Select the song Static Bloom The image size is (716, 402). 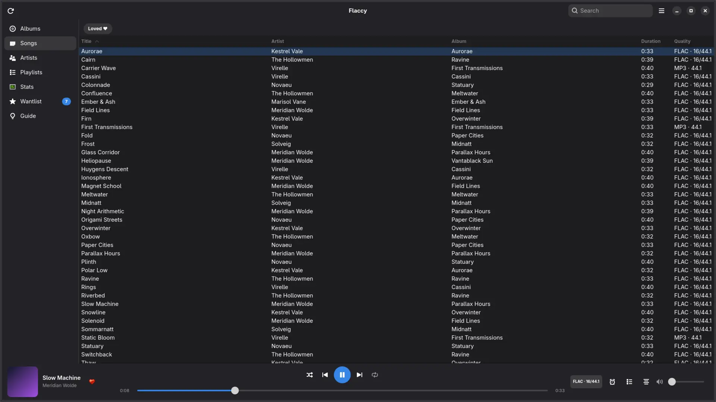tap(396, 338)
